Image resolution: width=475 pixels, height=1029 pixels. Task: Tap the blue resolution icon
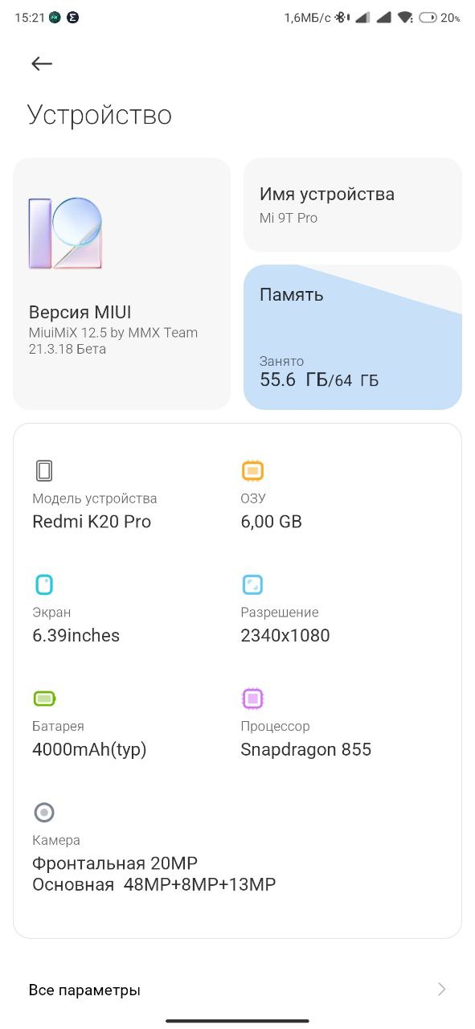[252, 584]
